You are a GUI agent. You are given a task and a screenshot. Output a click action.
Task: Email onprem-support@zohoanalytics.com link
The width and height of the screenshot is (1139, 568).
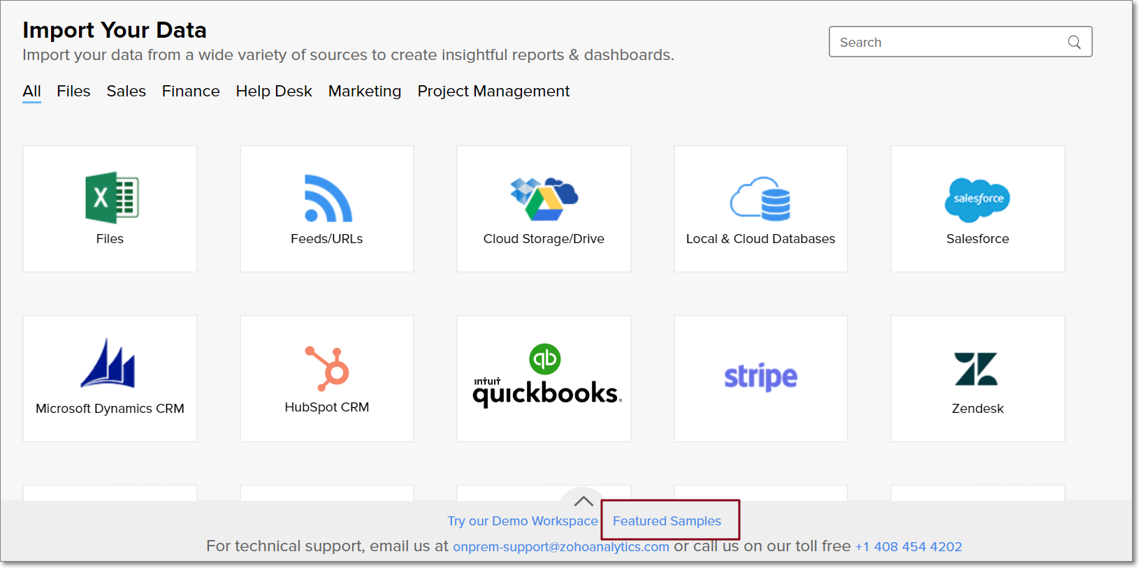pyautogui.click(x=561, y=547)
